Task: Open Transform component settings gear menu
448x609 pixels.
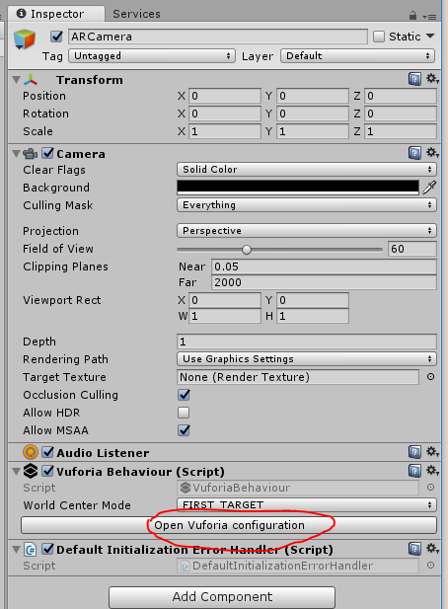Action: tap(432, 79)
